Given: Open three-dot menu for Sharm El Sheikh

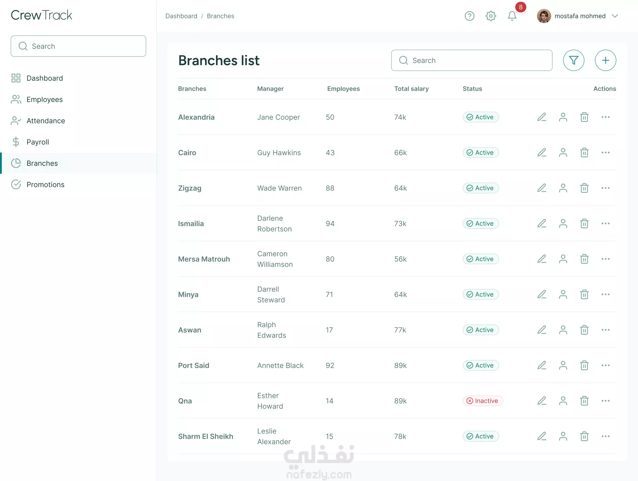Looking at the screenshot, I should pos(605,436).
